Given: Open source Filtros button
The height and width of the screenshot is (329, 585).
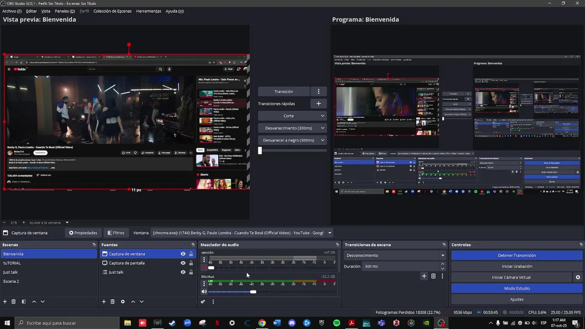Looking at the screenshot, I should [x=116, y=233].
